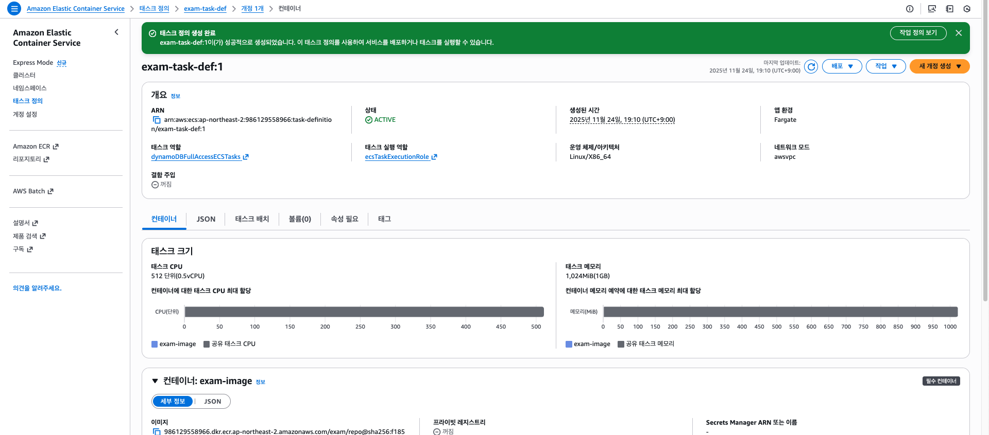Click the exam-image memory legend swatch
Viewport: 989px width, 435px height.
[569, 344]
